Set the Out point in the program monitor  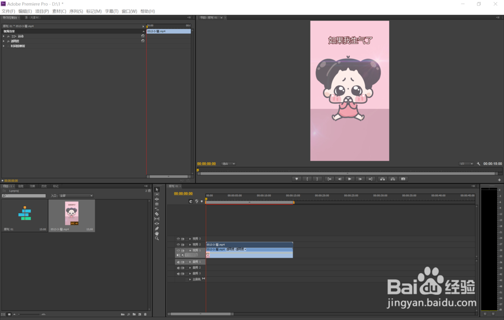click(317, 179)
